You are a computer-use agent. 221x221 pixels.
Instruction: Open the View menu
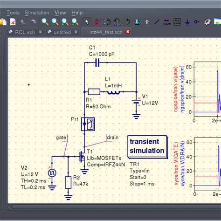tap(60, 13)
